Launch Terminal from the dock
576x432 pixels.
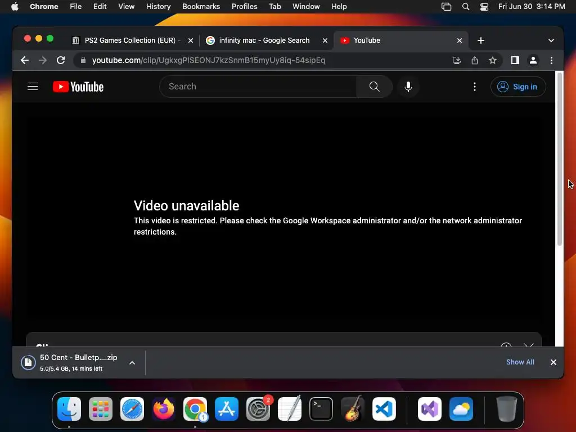tap(321, 409)
